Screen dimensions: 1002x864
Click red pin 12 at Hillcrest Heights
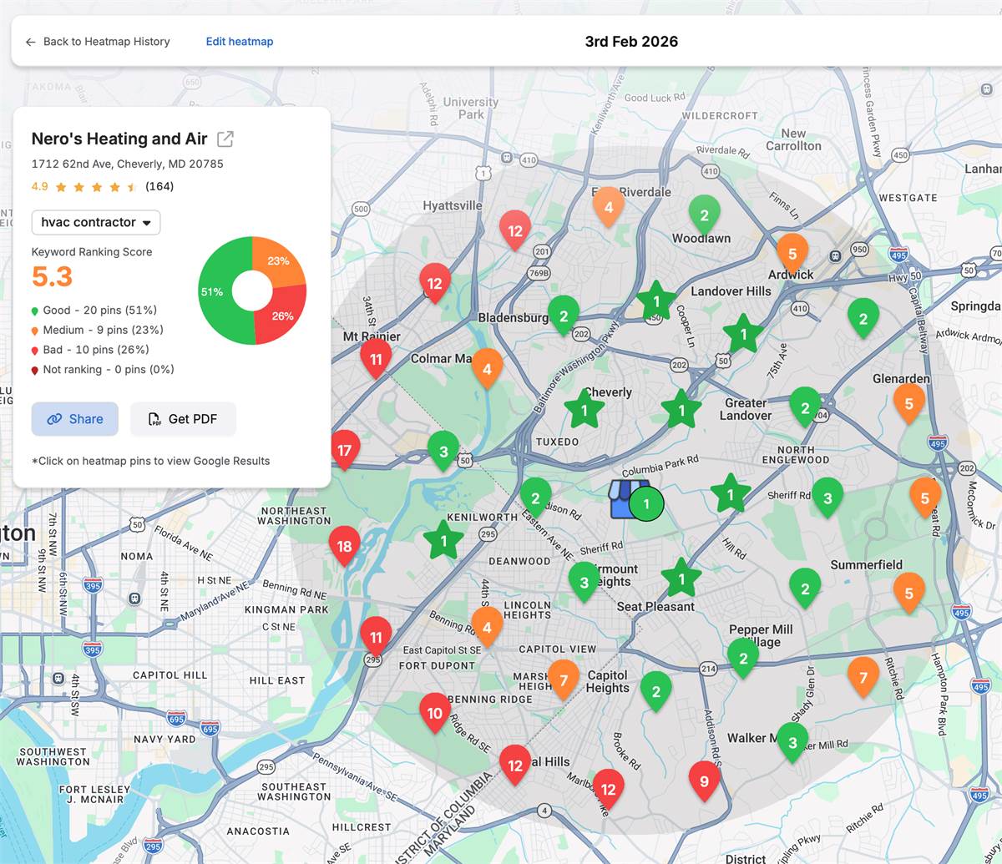[515, 766]
